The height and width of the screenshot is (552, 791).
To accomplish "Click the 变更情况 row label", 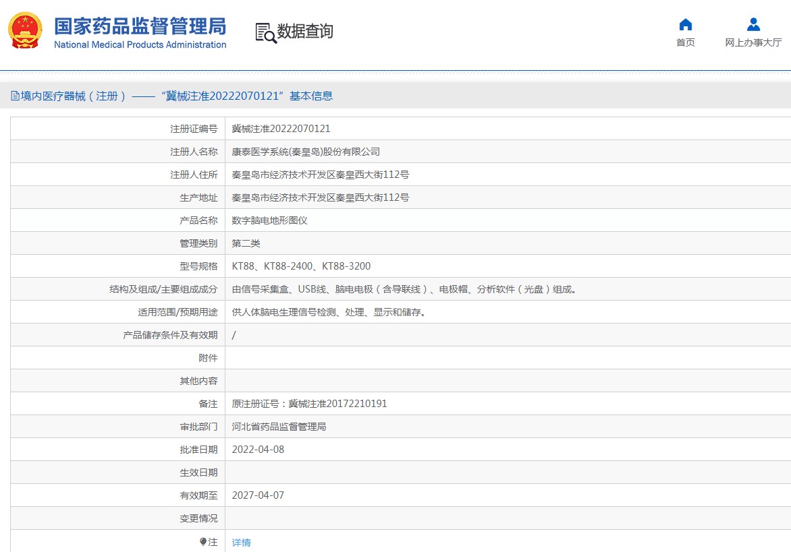I will pyautogui.click(x=198, y=518).
